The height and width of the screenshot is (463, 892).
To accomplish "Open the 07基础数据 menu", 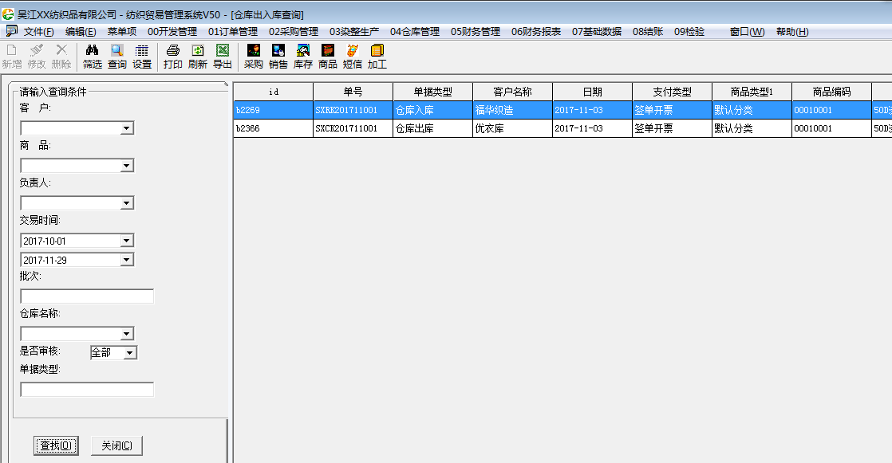I will point(597,32).
